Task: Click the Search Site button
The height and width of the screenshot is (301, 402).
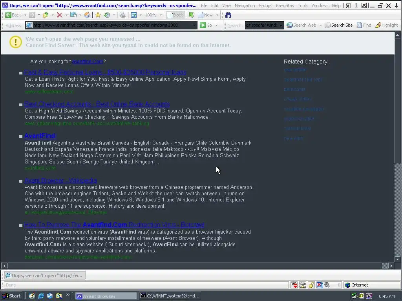Action: click(x=339, y=25)
